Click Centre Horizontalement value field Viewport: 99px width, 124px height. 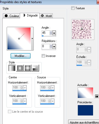click(16, 87)
